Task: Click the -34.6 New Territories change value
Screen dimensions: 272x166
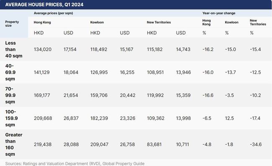Action: click(x=256, y=144)
